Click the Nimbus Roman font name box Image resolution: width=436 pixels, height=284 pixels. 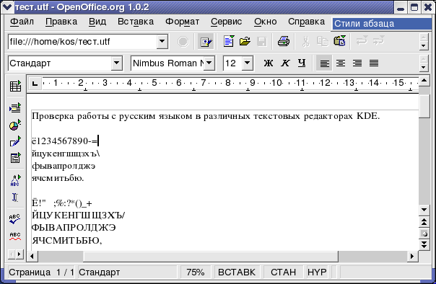pos(167,63)
